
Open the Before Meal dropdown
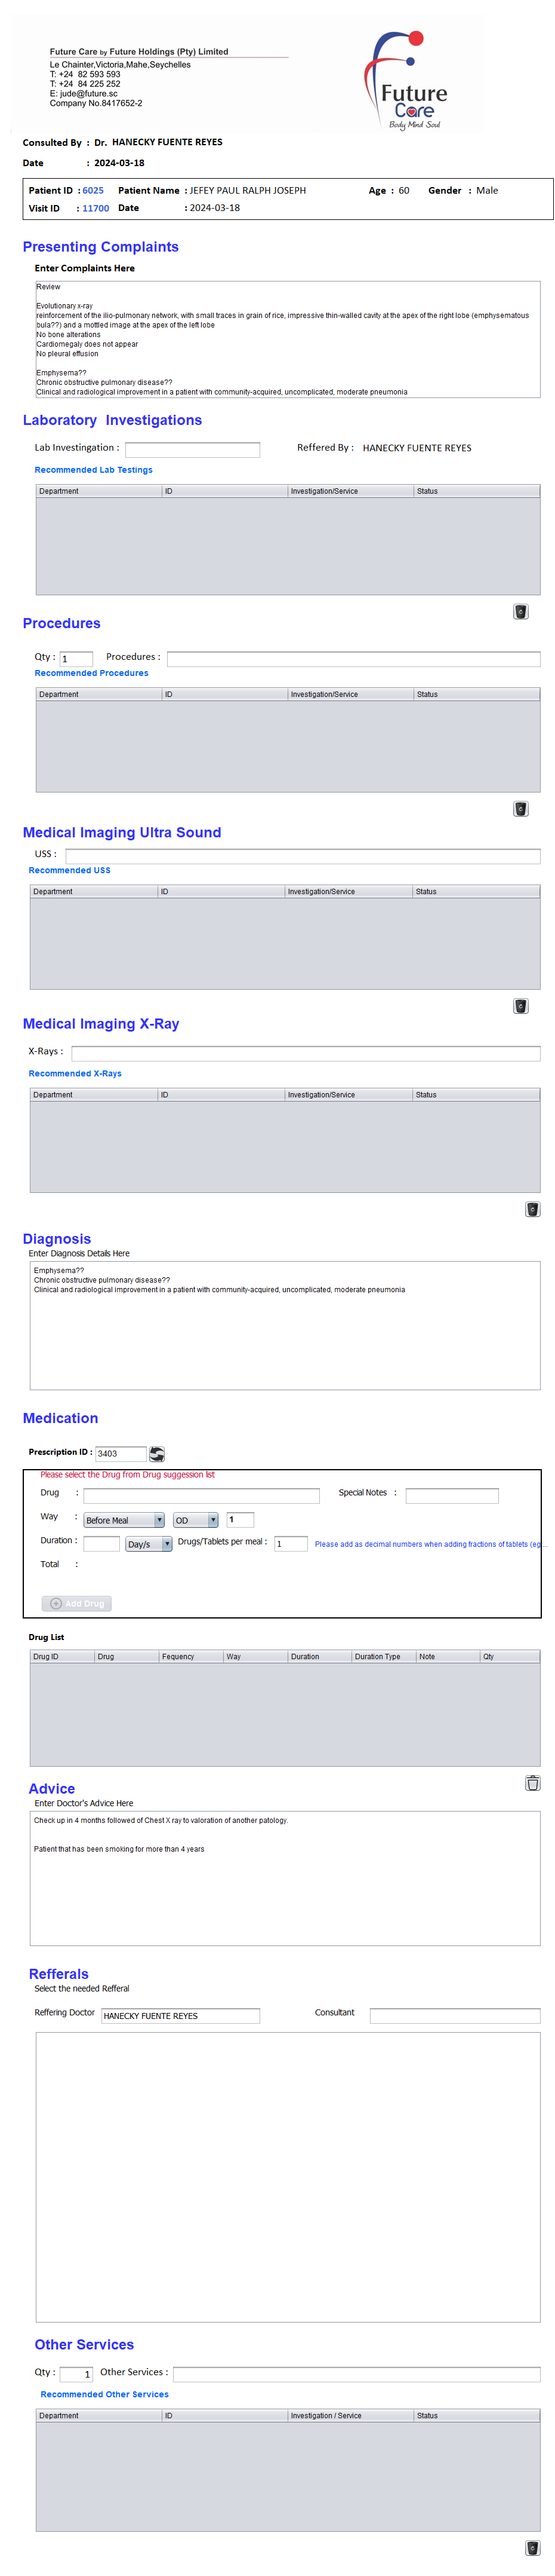click(x=124, y=1520)
